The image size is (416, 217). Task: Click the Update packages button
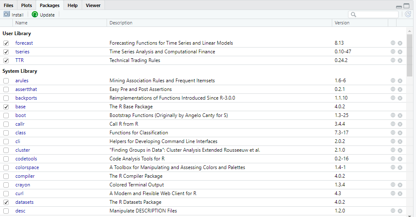point(43,14)
